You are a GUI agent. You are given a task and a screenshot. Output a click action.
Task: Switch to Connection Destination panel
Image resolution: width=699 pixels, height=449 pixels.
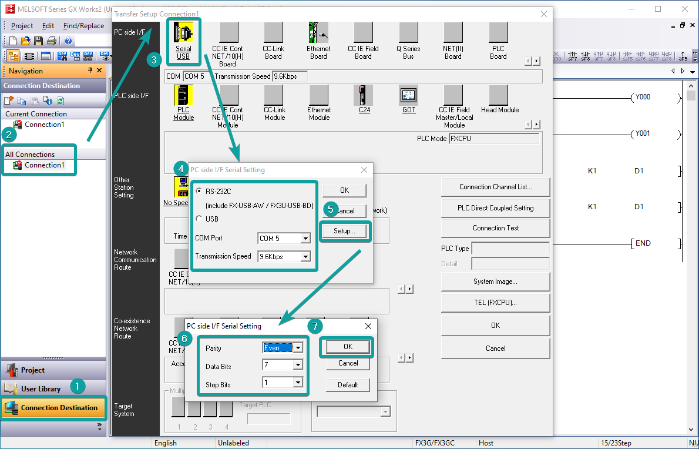[53, 408]
